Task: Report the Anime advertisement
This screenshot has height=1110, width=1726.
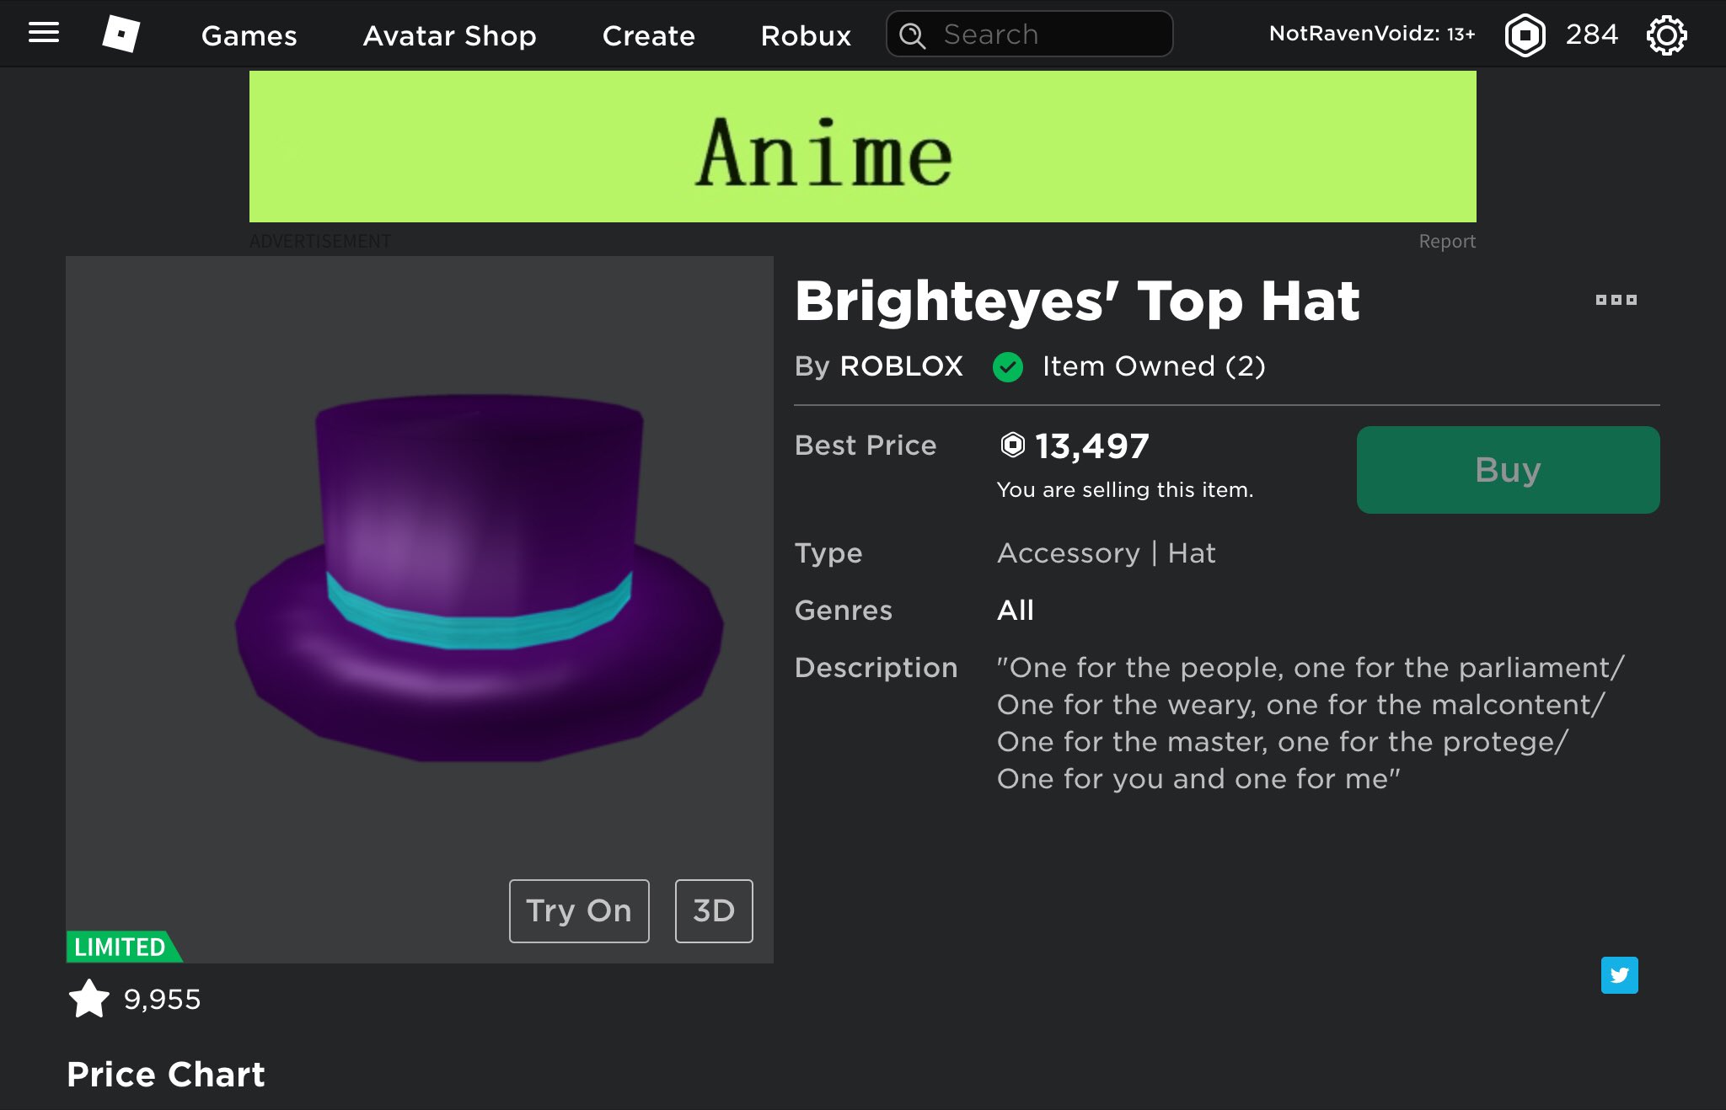Action: [x=1446, y=242]
